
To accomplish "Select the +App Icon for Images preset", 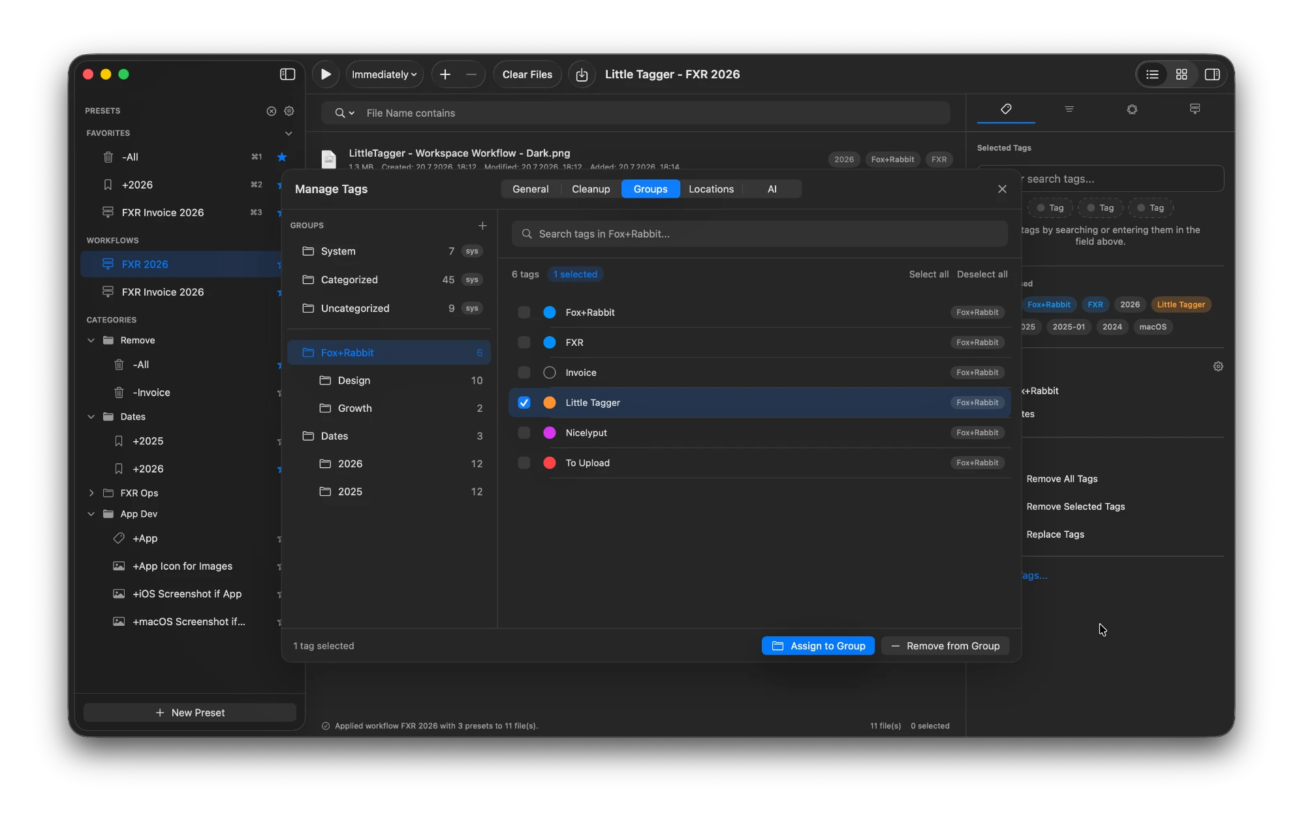I will tap(181, 566).
